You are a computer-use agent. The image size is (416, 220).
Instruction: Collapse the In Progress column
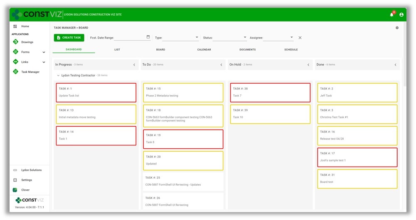[x=134, y=65]
